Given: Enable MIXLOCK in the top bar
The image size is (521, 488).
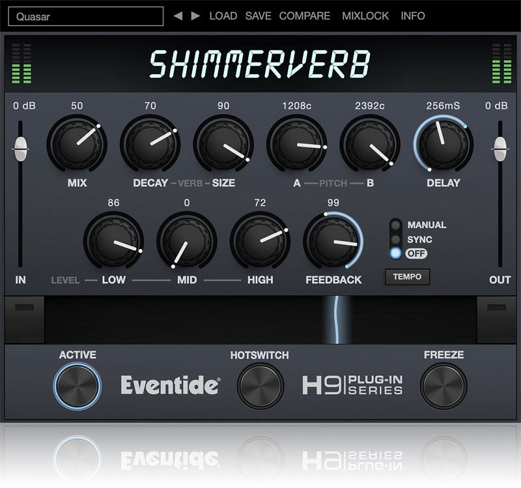Looking at the screenshot, I should [x=365, y=16].
